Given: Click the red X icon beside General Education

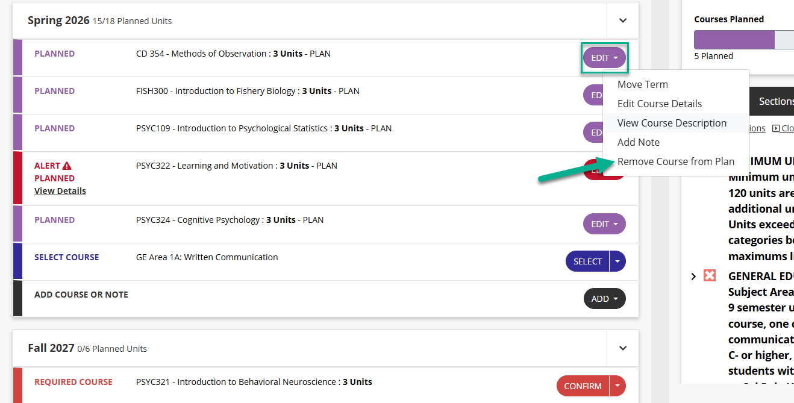Looking at the screenshot, I should (710, 276).
